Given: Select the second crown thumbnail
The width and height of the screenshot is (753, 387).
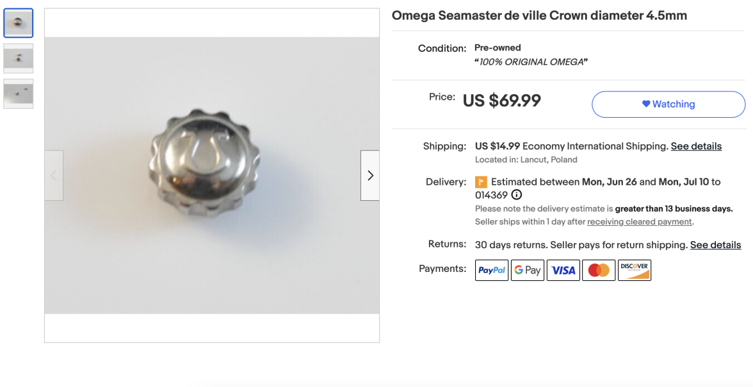Looking at the screenshot, I should click(x=18, y=58).
